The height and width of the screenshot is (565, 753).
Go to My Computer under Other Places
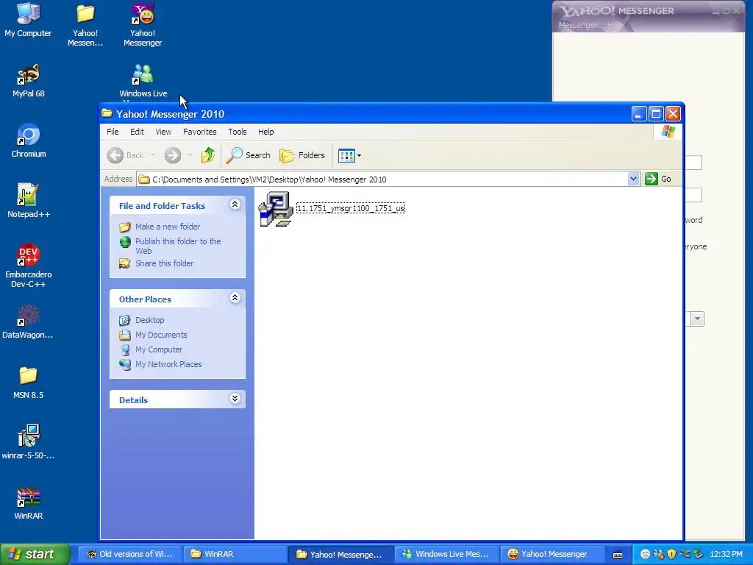point(159,349)
